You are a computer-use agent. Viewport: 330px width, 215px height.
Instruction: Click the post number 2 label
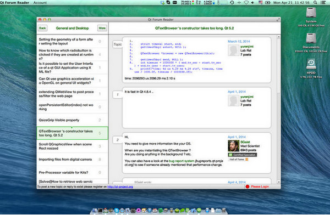click(x=118, y=140)
